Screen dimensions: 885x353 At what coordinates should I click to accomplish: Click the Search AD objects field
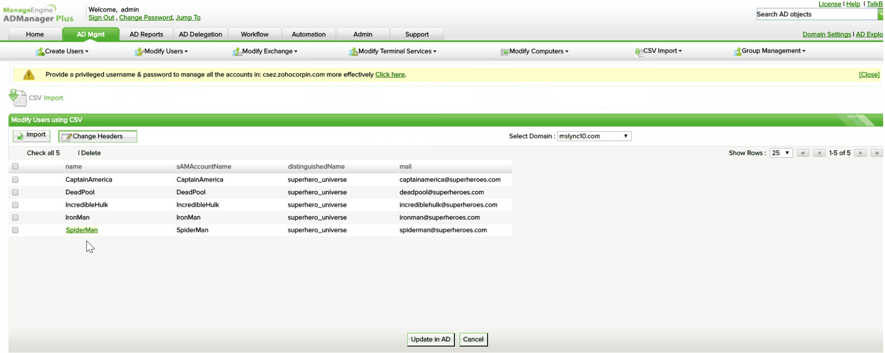(817, 14)
